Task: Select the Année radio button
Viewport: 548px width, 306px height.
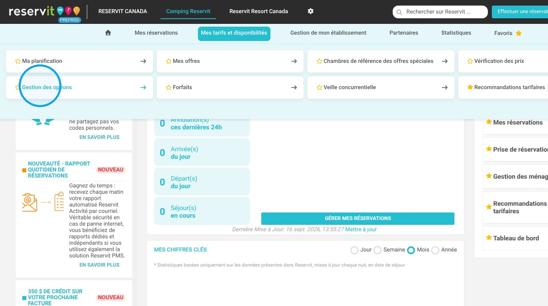Action: point(435,250)
